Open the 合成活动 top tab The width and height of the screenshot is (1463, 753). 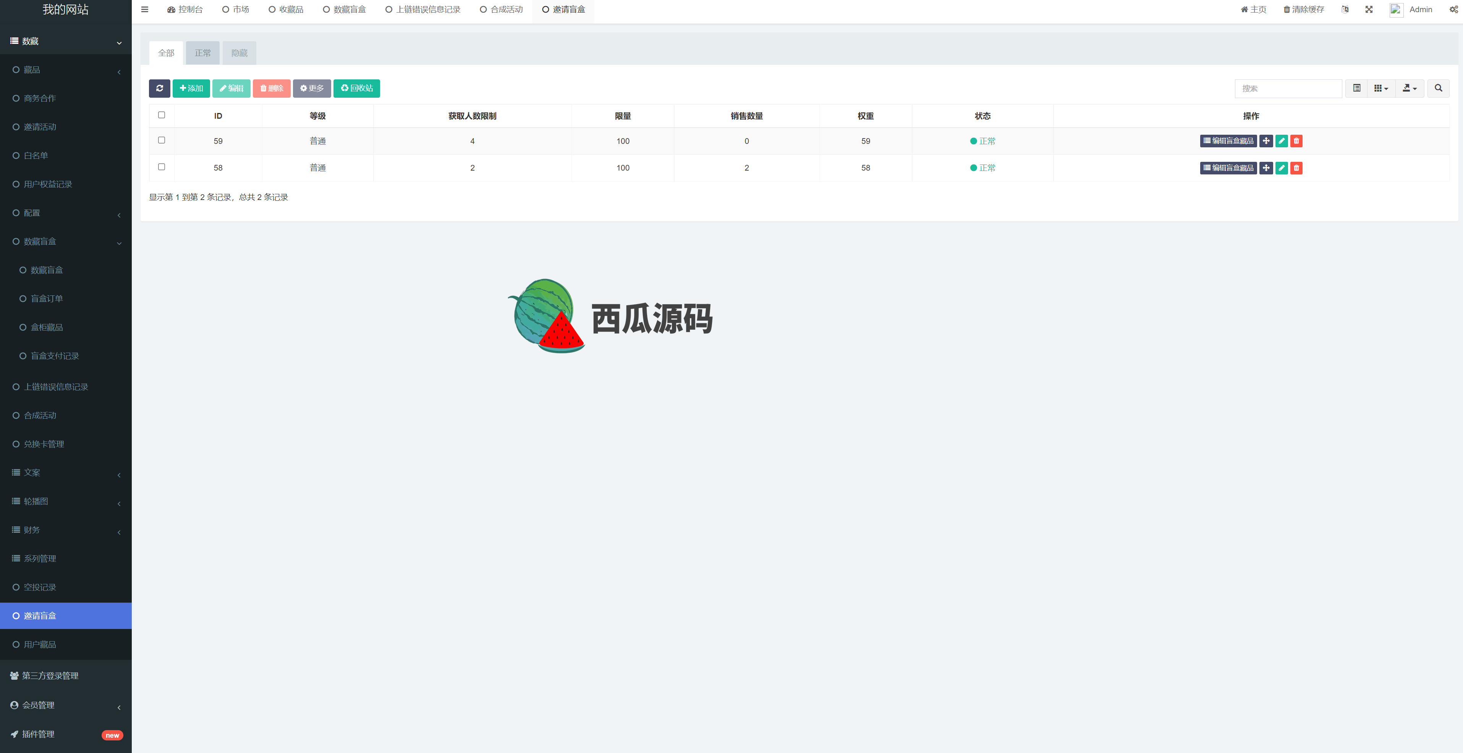pos(501,10)
